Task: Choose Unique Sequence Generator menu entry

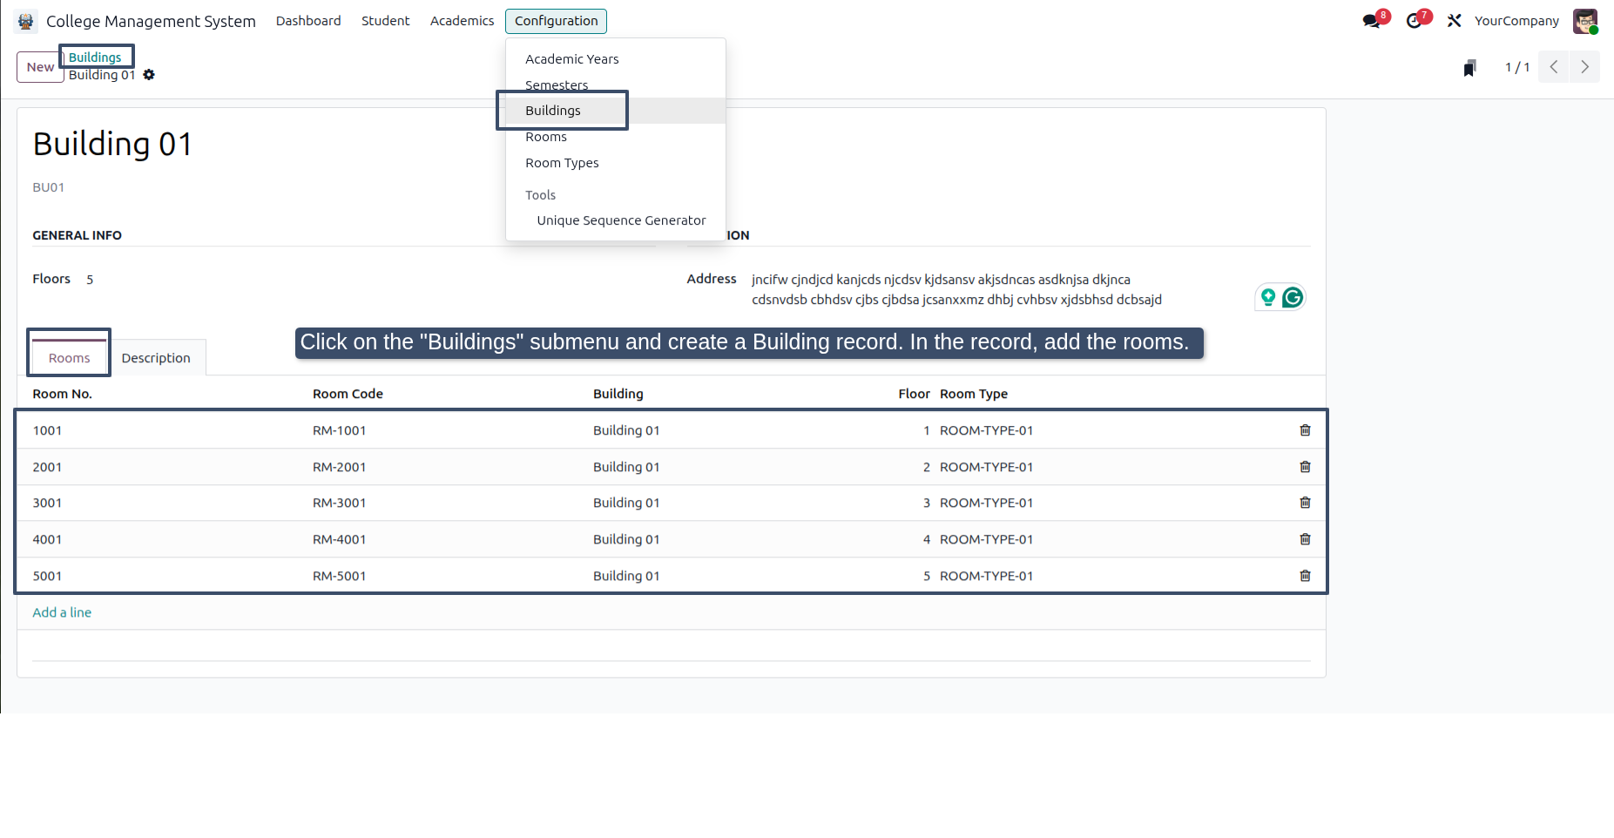Action: (621, 220)
